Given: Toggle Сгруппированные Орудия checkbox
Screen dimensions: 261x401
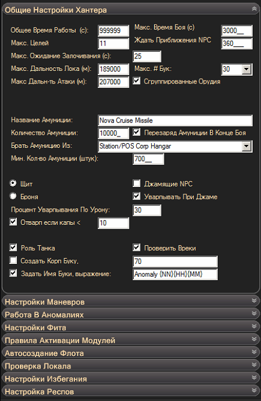Looking at the screenshot, I should (137, 81).
